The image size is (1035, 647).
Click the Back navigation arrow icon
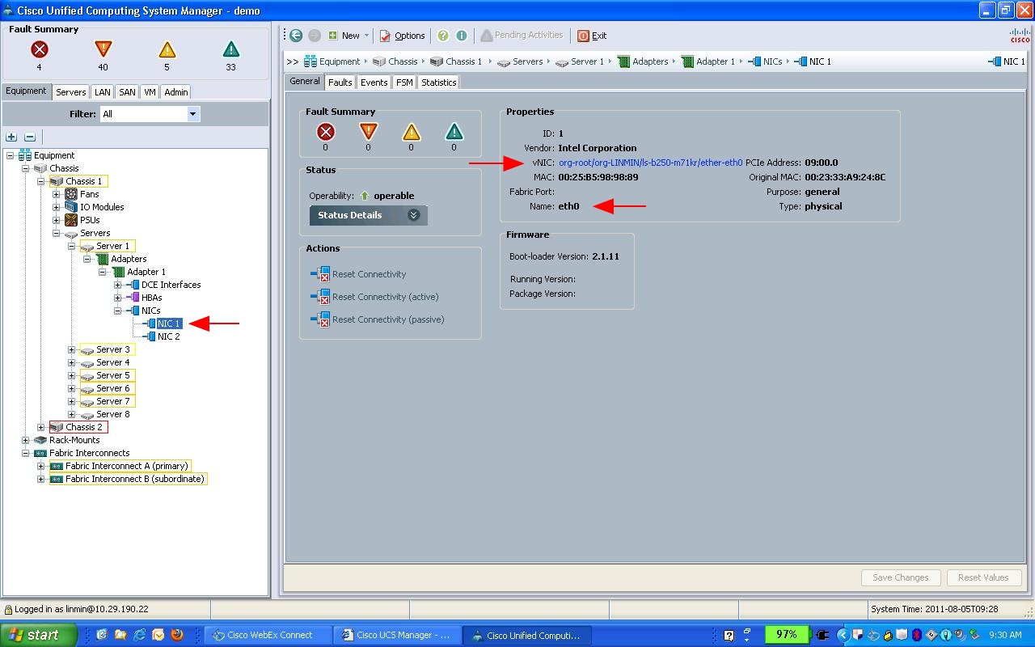point(296,36)
